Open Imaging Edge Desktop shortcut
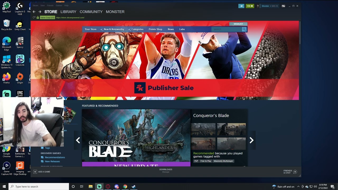 (20, 168)
